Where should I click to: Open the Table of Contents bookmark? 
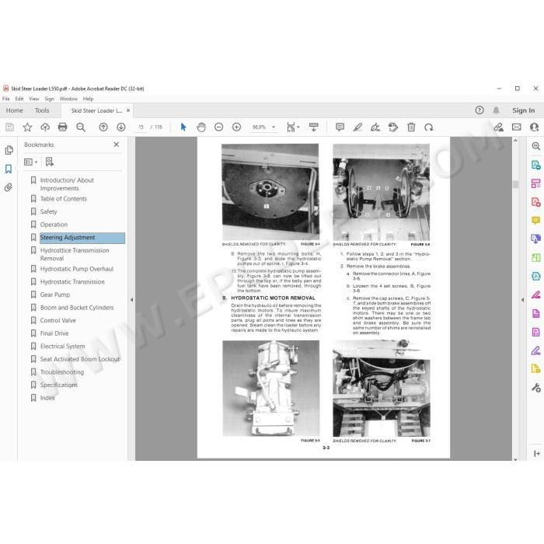point(64,199)
